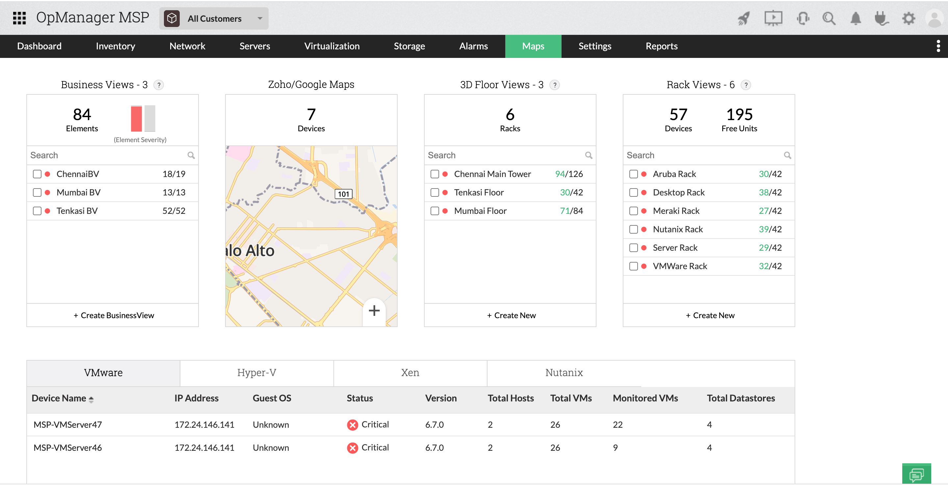948x485 pixels.
Task: Click the red status dot for Meraki Rack
Action: pos(644,211)
